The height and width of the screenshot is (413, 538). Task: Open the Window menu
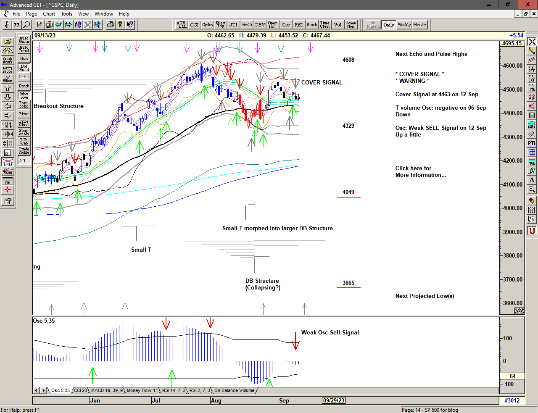tap(103, 14)
